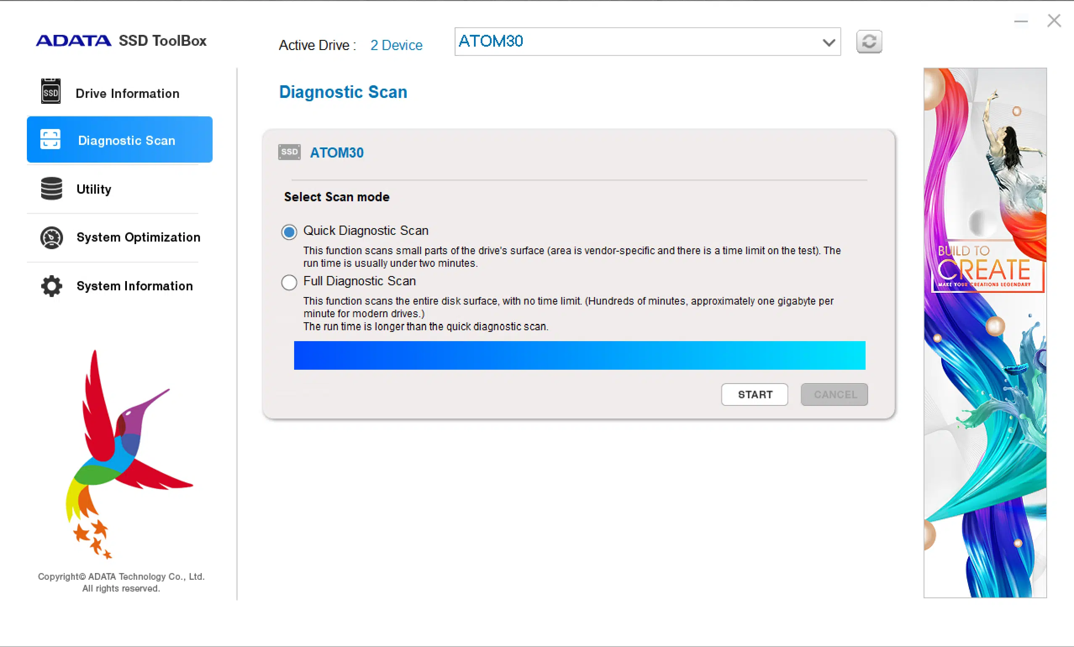Minimize the SSD ToolBox window
The width and height of the screenshot is (1074, 647).
pyautogui.click(x=1021, y=21)
